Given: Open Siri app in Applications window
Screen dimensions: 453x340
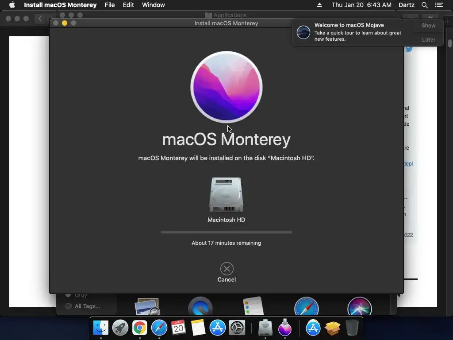Looking at the screenshot, I should (x=360, y=306).
